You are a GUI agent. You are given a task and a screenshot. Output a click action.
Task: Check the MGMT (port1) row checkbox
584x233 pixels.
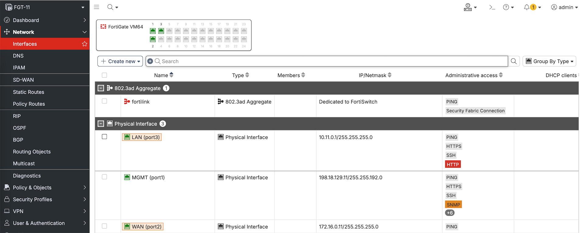104,177
